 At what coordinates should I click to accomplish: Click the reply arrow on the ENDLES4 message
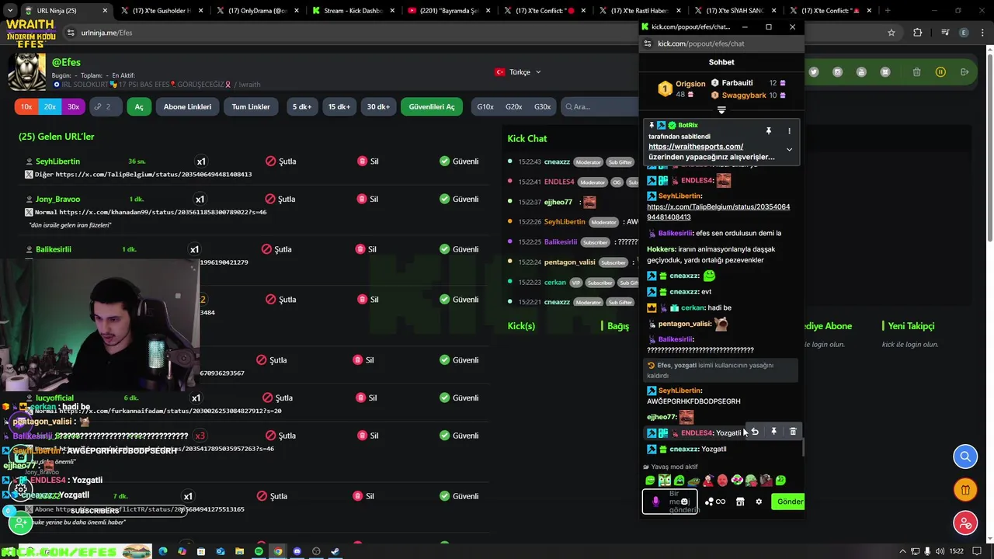pyautogui.click(x=755, y=432)
